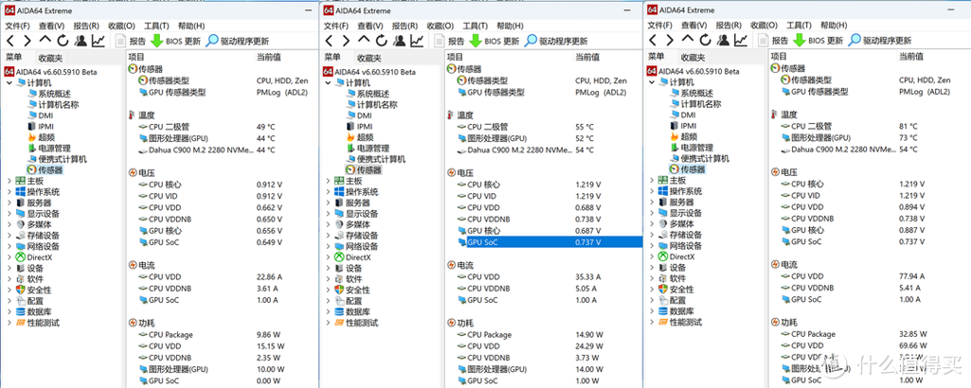
Task: Click the user profile icon in the middle window toolbar
Action: click(399, 41)
